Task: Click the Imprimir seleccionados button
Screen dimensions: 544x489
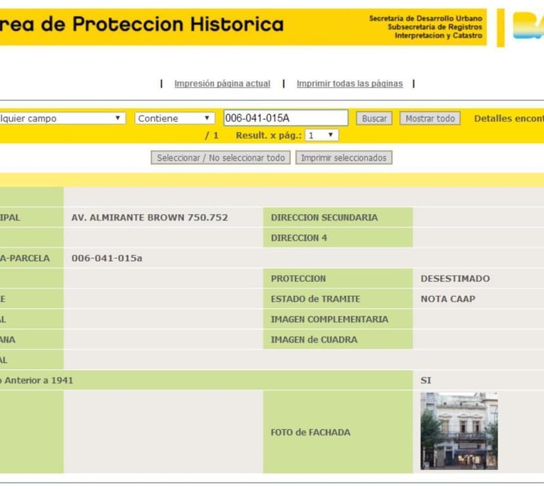Action: tap(344, 158)
